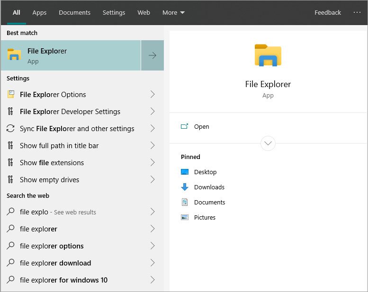The image size is (368, 292).
Task: Switch to the Documents search tab
Action: (74, 13)
